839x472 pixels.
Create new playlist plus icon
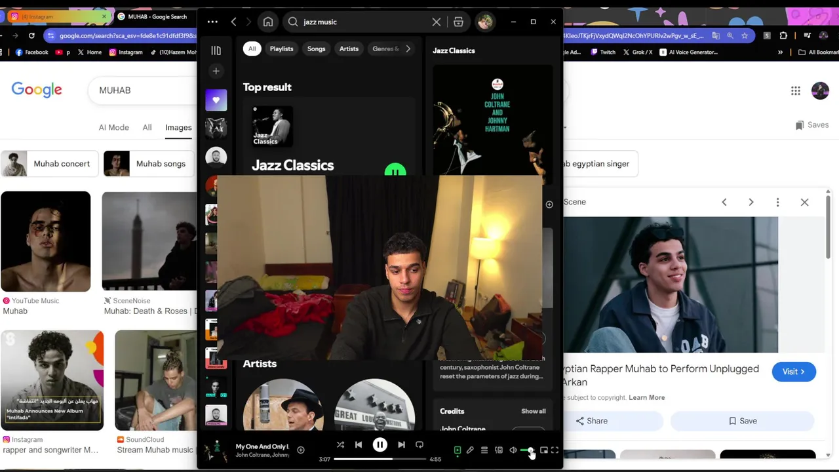point(216,71)
